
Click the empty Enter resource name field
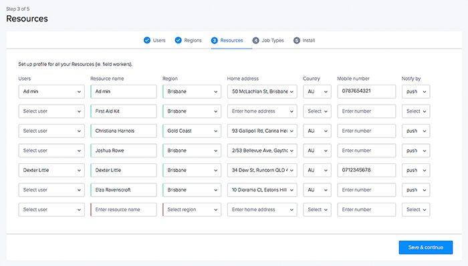click(x=124, y=209)
